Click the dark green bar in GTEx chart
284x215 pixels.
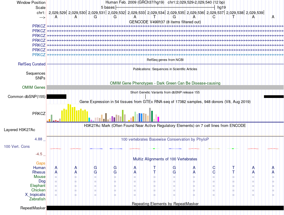152,116
